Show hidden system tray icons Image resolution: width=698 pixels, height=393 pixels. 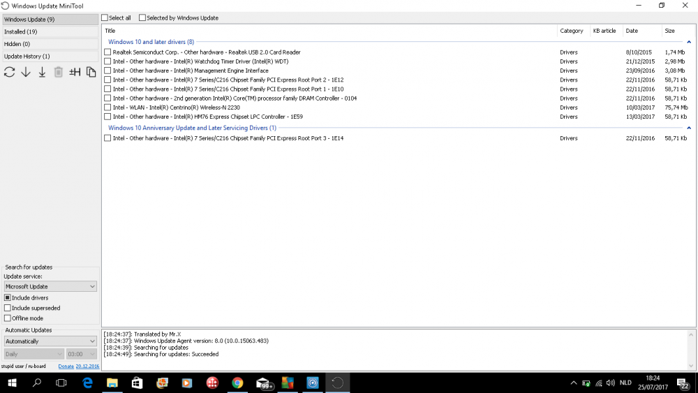573,383
